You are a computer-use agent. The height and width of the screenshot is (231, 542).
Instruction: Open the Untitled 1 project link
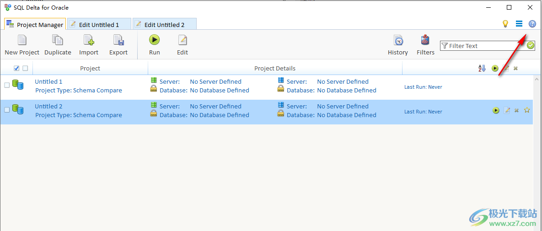coord(49,81)
